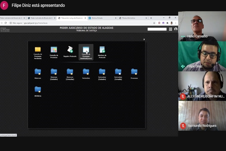Switch to the Zimbra: Entrada tab
Image resolution: width=226 pixels, height=151 pixels.
102,18
